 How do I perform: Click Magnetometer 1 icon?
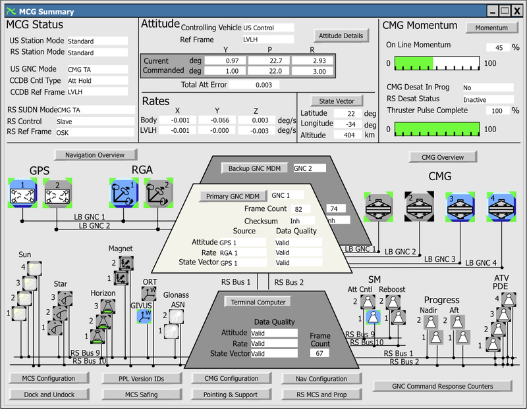[121, 277]
